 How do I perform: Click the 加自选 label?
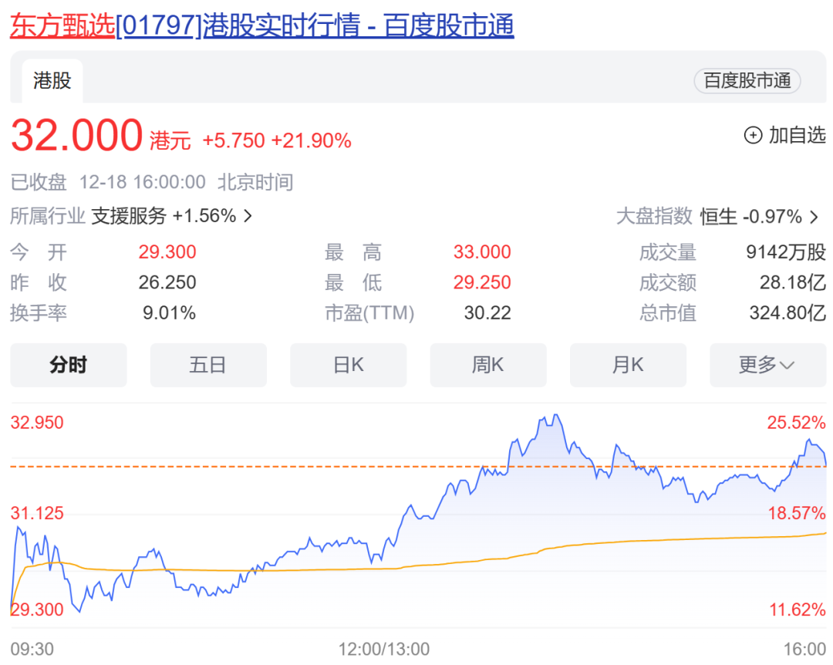click(798, 136)
